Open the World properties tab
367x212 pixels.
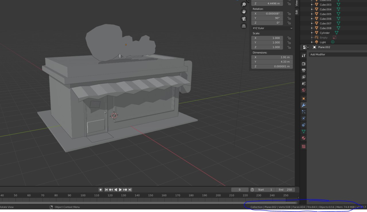(x=304, y=90)
